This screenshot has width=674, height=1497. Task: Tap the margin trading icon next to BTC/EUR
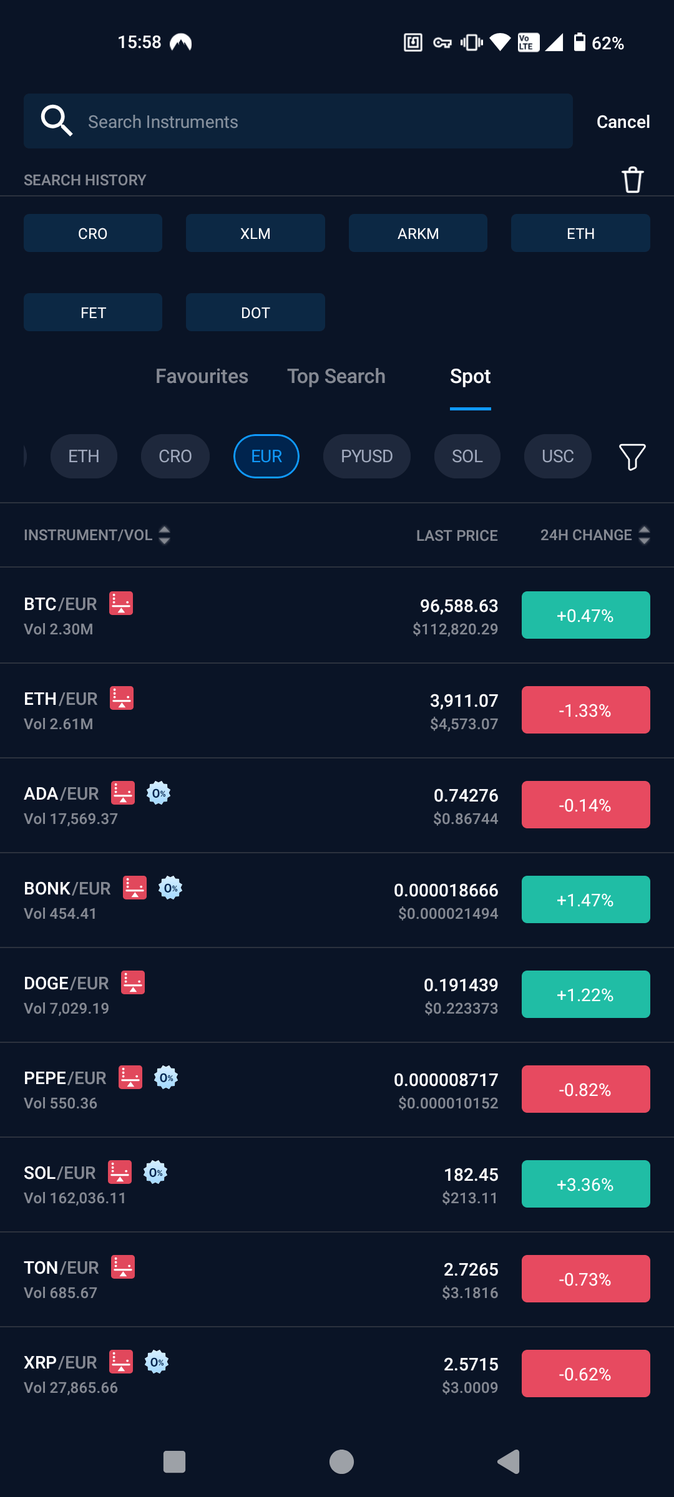(x=122, y=604)
